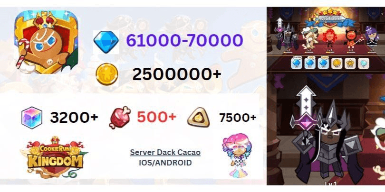Click the large Dark Cacao cookie's face
The image size is (385, 192).
click(x=329, y=133)
